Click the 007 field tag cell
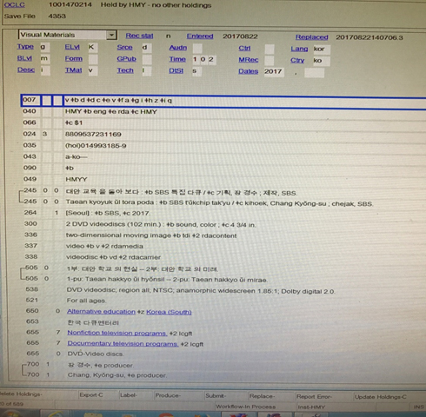The width and height of the screenshot is (426, 417). click(31, 100)
